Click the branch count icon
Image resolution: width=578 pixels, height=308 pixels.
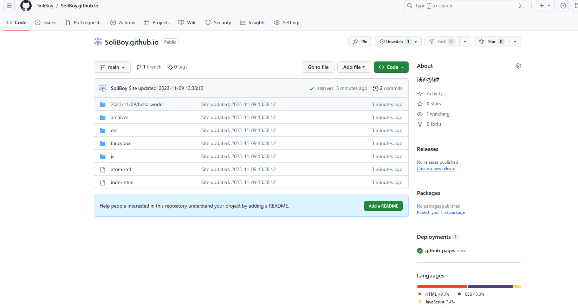[x=139, y=67]
